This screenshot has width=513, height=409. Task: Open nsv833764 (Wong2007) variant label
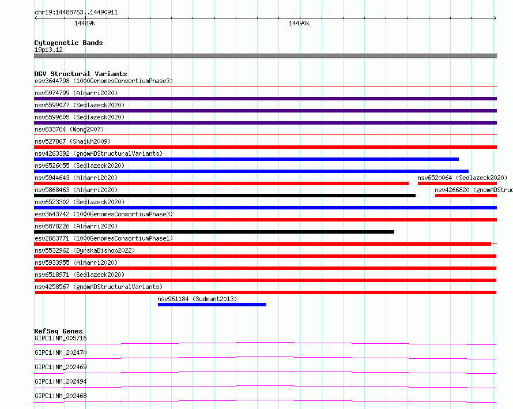[x=69, y=129]
